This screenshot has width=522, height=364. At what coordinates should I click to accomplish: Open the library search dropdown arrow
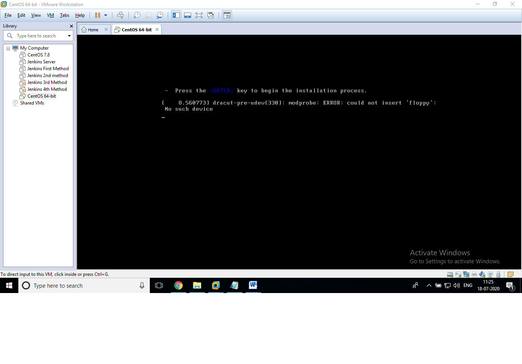point(69,35)
